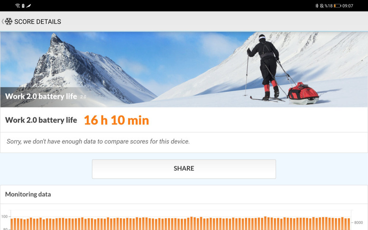Tap the Bluetooth icon in status bar

click(317, 6)
